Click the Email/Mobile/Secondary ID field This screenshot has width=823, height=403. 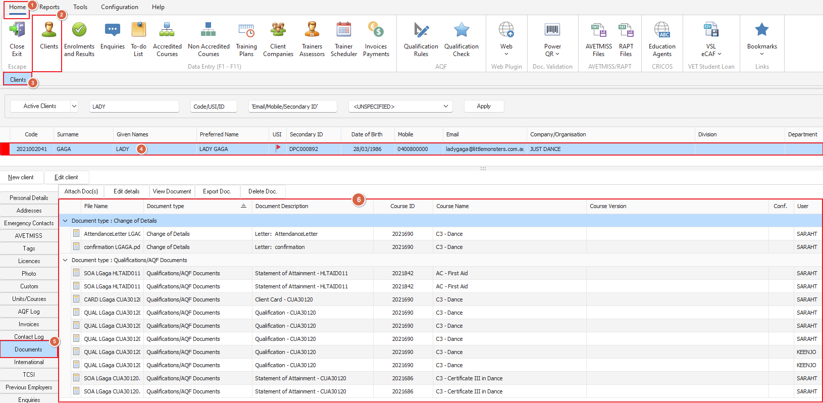point(293,107)
